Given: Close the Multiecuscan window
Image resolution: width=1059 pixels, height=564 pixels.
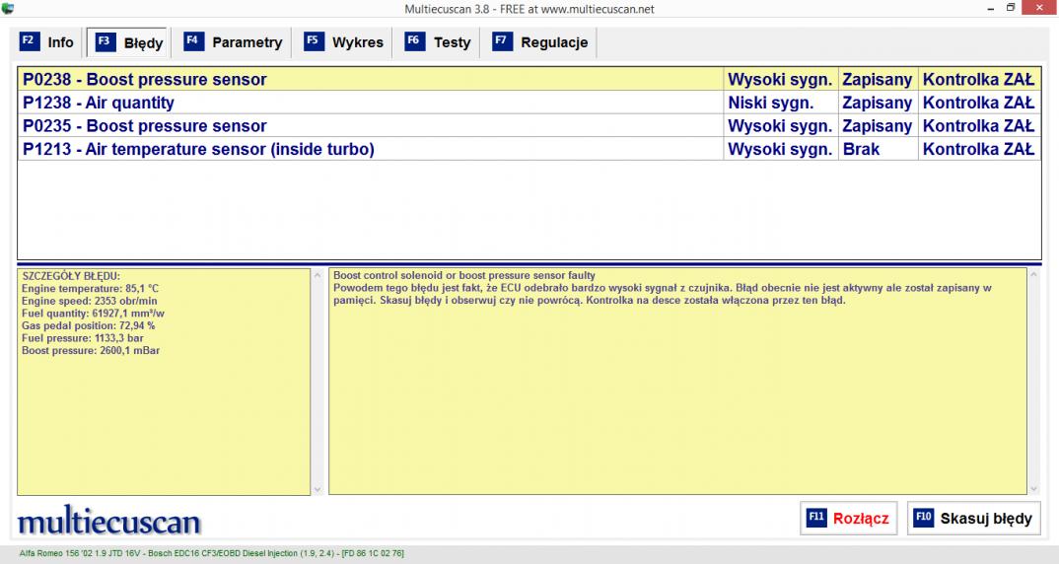Looking at the screenshot, I should (x=1040, y=8).
